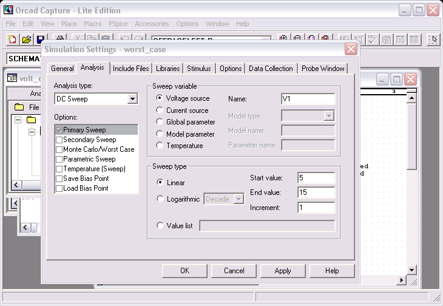This screenshot has height=306, width=443.
Task: Click the Create Netlist toolbar icon
Action: (x=386, y=39)
